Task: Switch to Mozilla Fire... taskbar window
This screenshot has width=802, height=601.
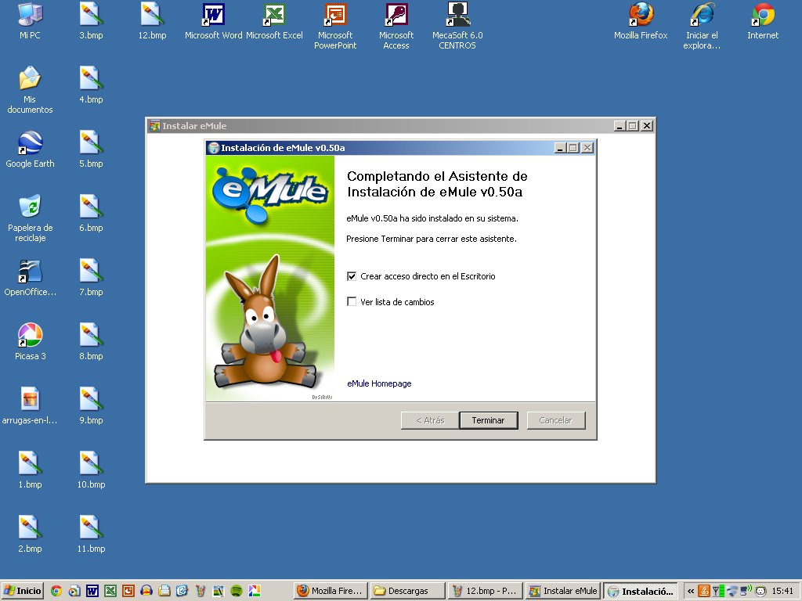Action: 331,591
